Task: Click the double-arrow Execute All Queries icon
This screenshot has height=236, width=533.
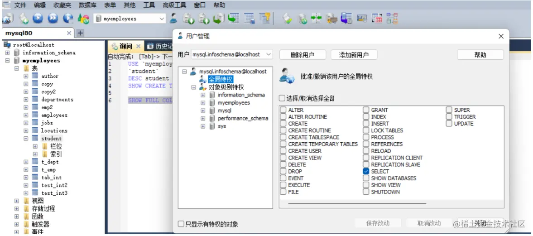Action: [x=53, y=19]
